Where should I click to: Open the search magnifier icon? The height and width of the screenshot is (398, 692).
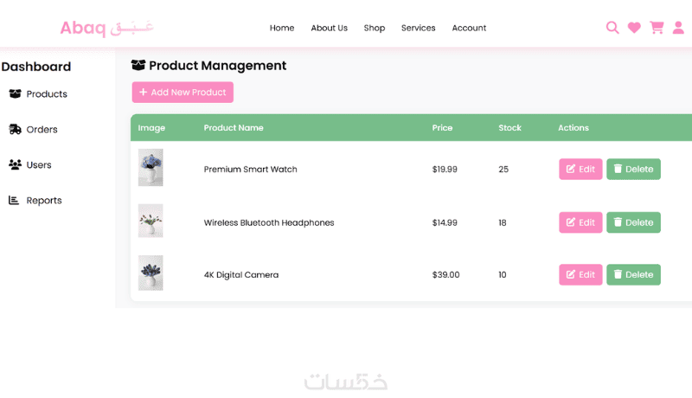612,28
